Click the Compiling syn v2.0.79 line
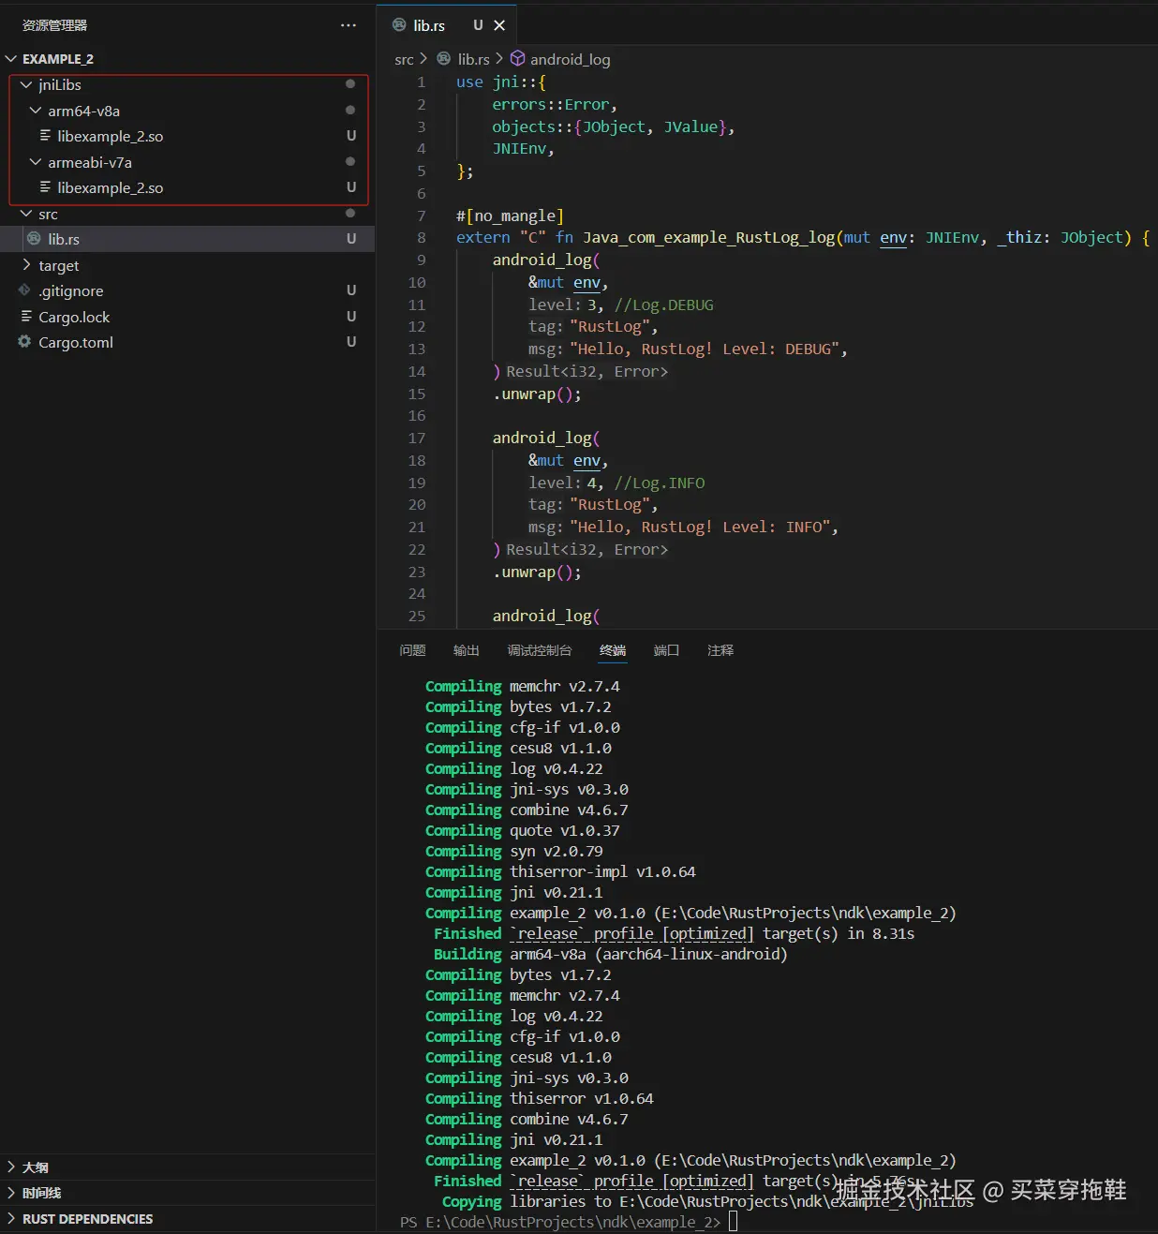1158x1234 pixels. pos(514,851)
